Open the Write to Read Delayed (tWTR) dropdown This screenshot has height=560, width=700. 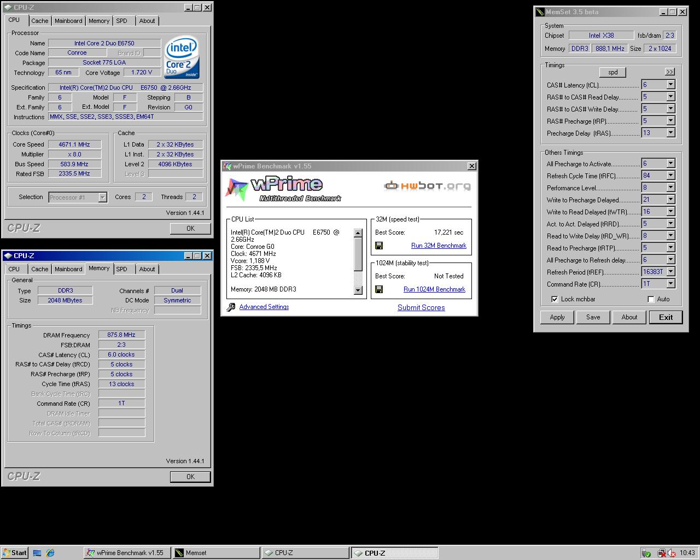click(x=670, y=212)
